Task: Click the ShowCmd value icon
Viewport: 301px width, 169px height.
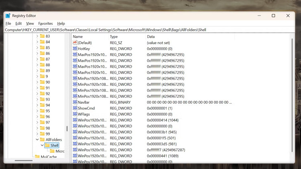Action: [75, 108]
